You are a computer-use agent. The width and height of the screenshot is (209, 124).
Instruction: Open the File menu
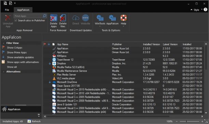(x=7, y=10)
